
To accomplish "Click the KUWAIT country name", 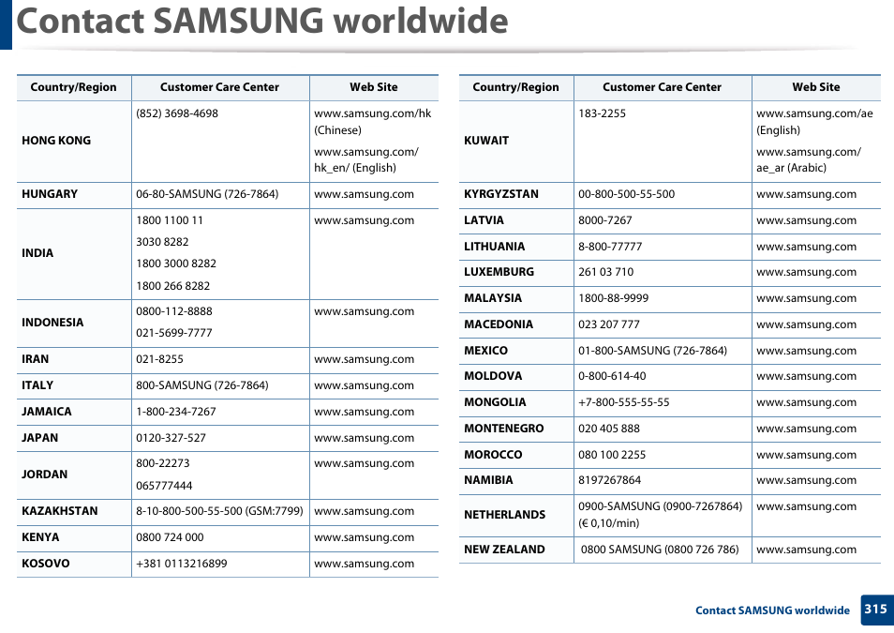I will click(x=486, y=141).
